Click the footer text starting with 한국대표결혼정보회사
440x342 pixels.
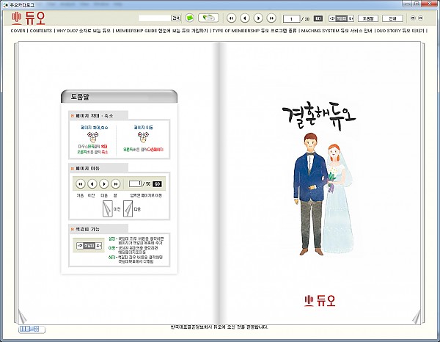(x=219, y=327)
